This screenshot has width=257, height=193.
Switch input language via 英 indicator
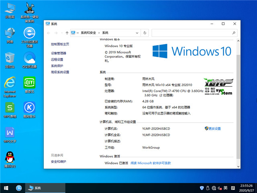coord(226,188)
